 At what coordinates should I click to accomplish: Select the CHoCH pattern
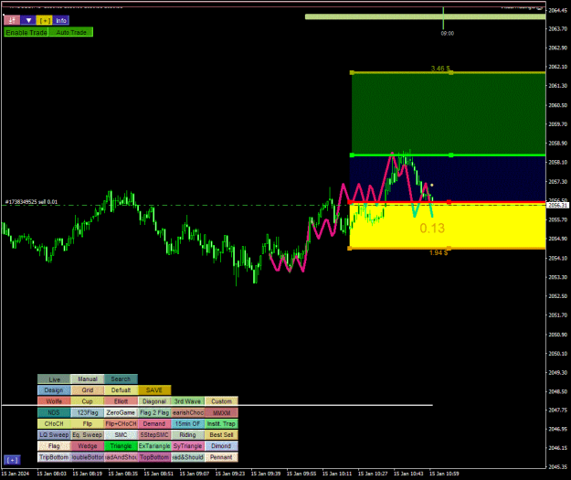click(x=54, y=423)
